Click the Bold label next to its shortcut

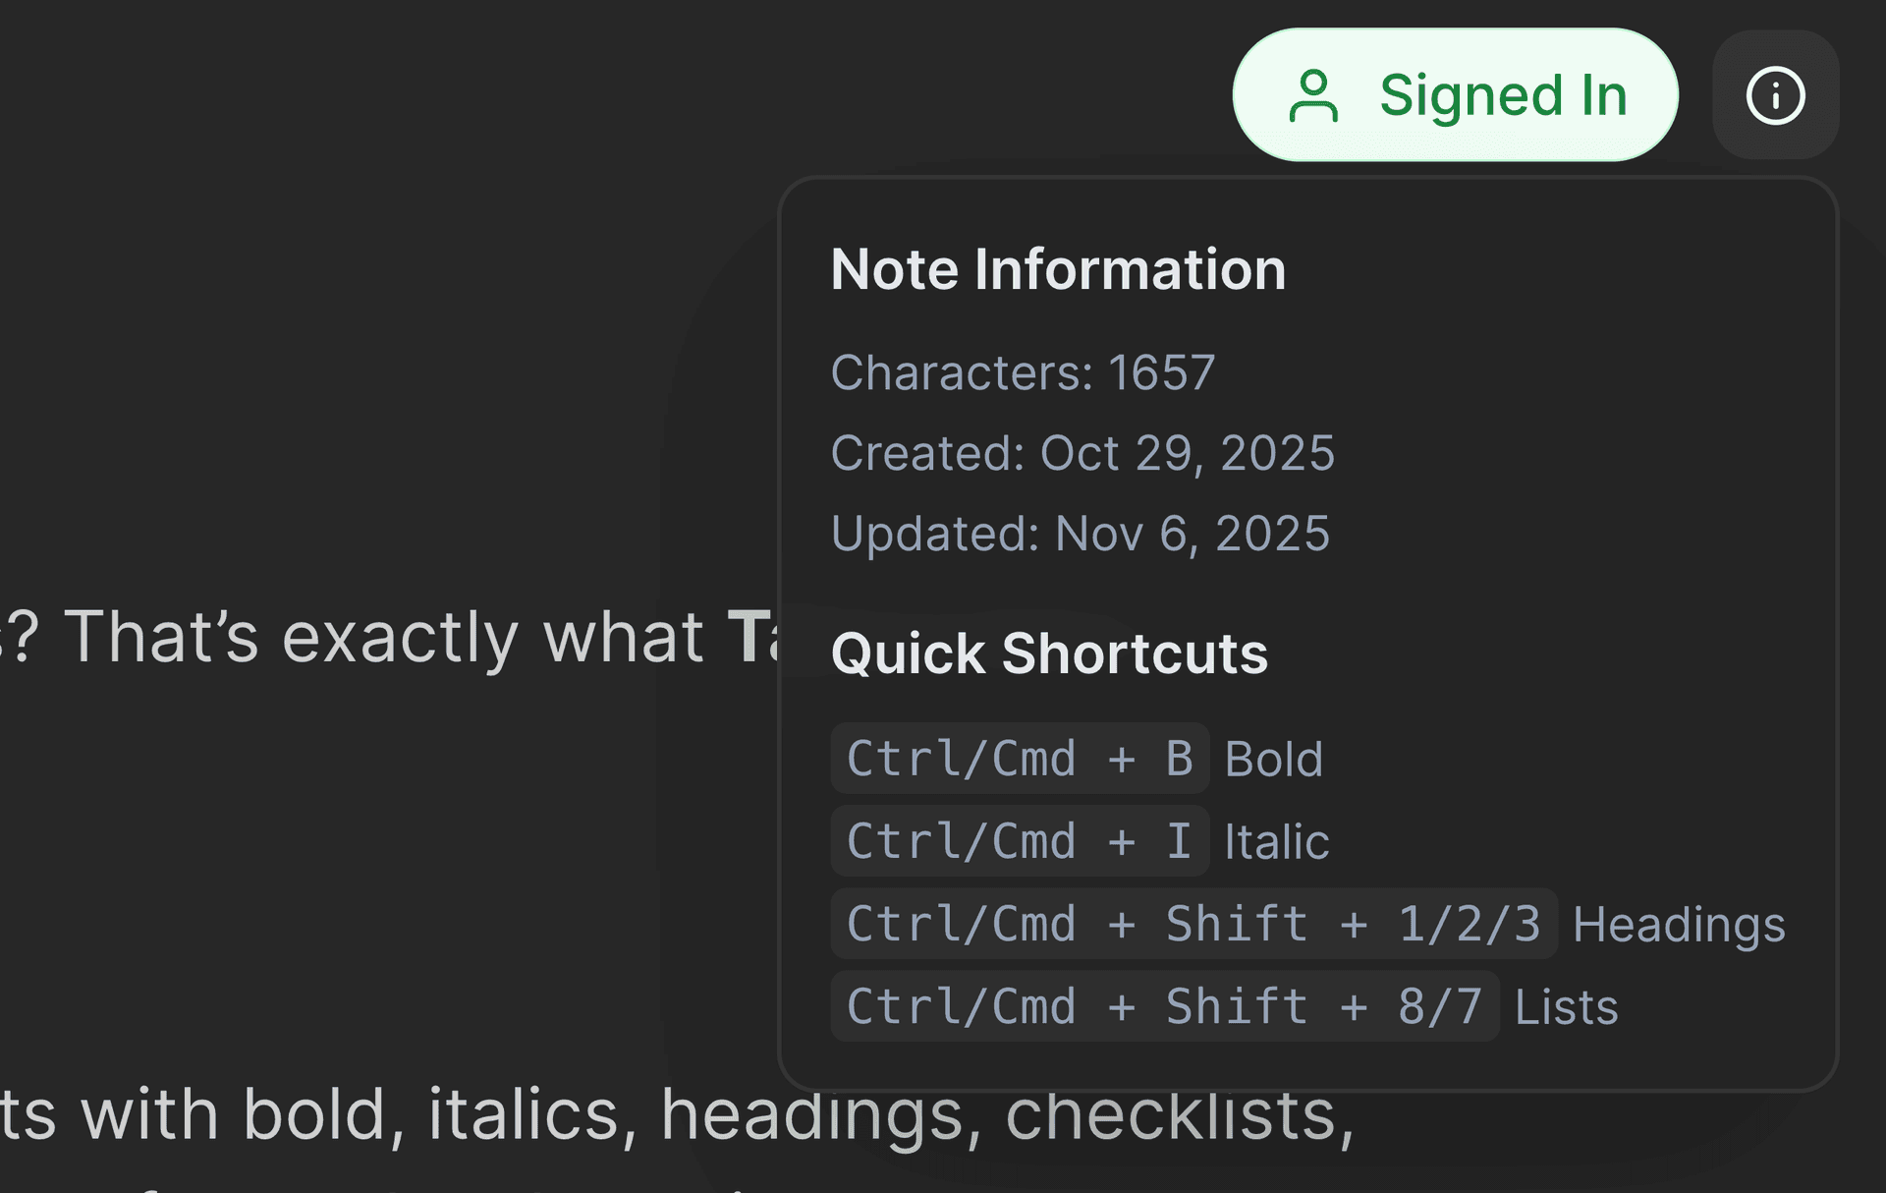point(1273,758)
